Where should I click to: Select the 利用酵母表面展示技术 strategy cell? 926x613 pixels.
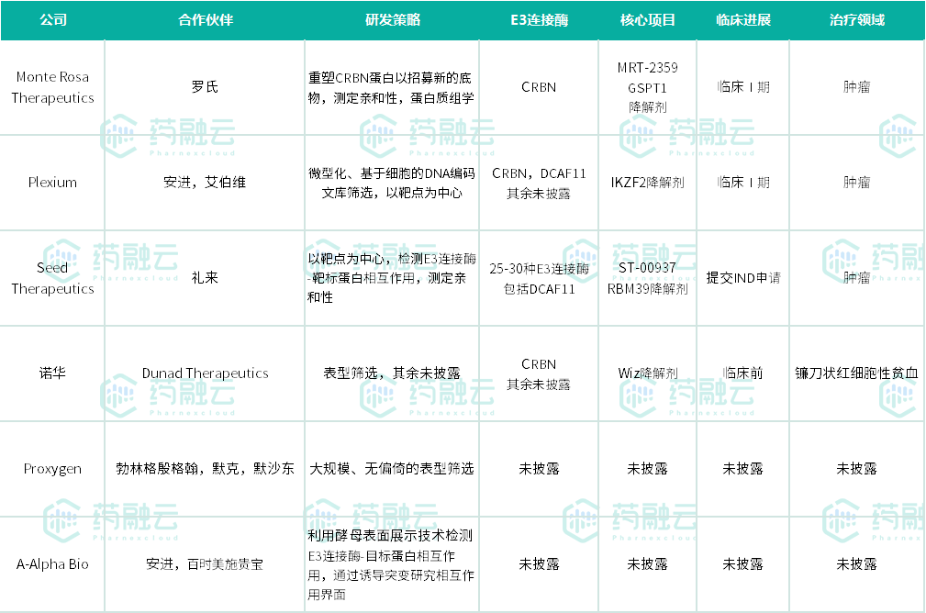click(x=392, y=564)
